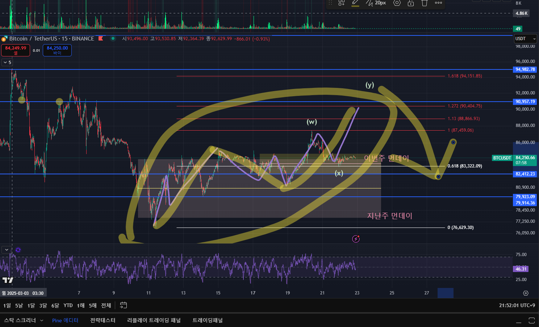Select the 1달 time range
The width and height of the screenshot is (539, 327).
tap(31, 306)
